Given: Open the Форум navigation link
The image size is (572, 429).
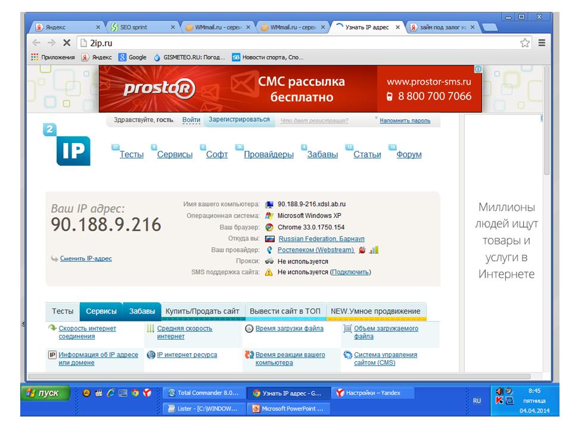Looking at the screenshot, I should (409, 154).
